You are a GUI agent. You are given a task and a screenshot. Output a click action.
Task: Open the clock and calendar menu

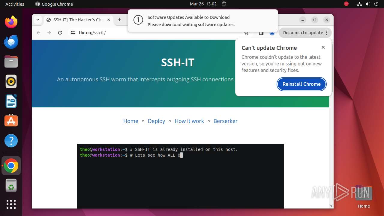click(203, 4)
